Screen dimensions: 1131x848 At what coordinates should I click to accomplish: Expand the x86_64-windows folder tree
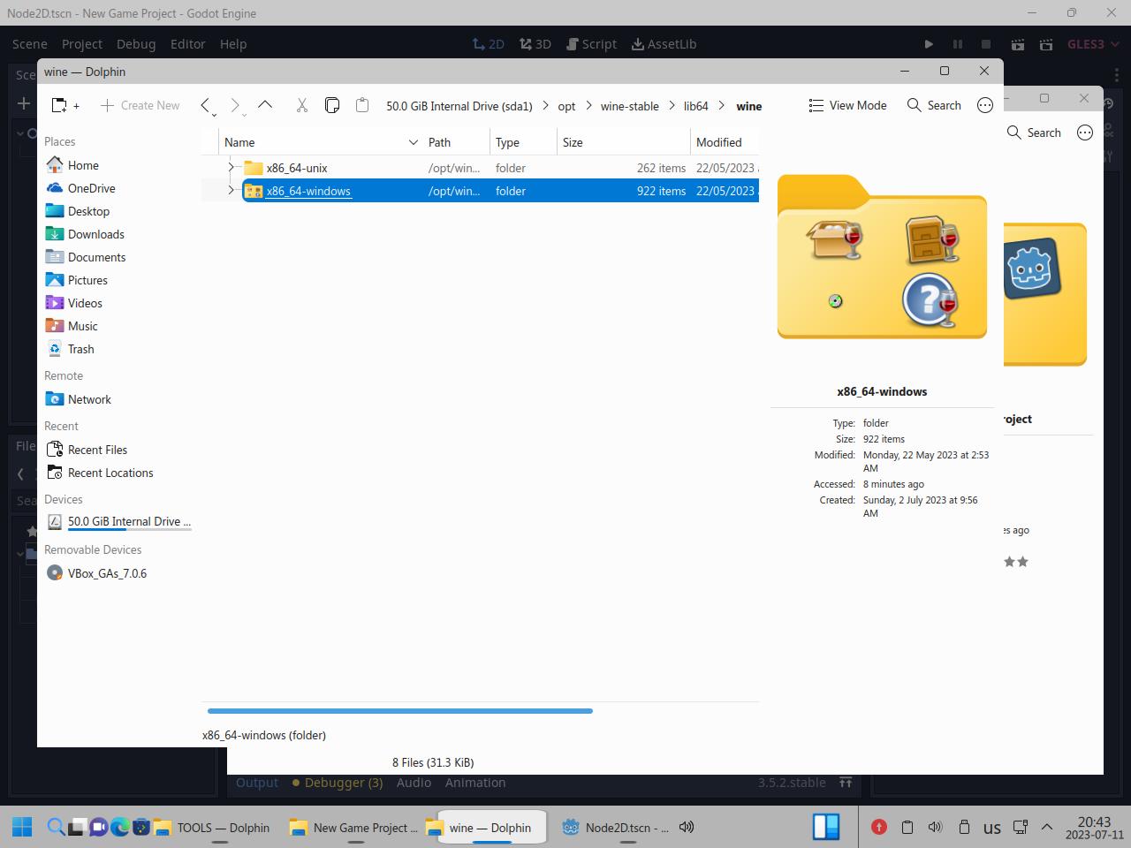[232, 191]
